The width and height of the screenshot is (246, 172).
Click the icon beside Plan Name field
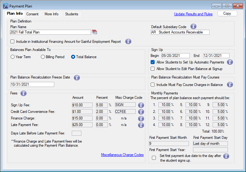[x=94, y=32]
